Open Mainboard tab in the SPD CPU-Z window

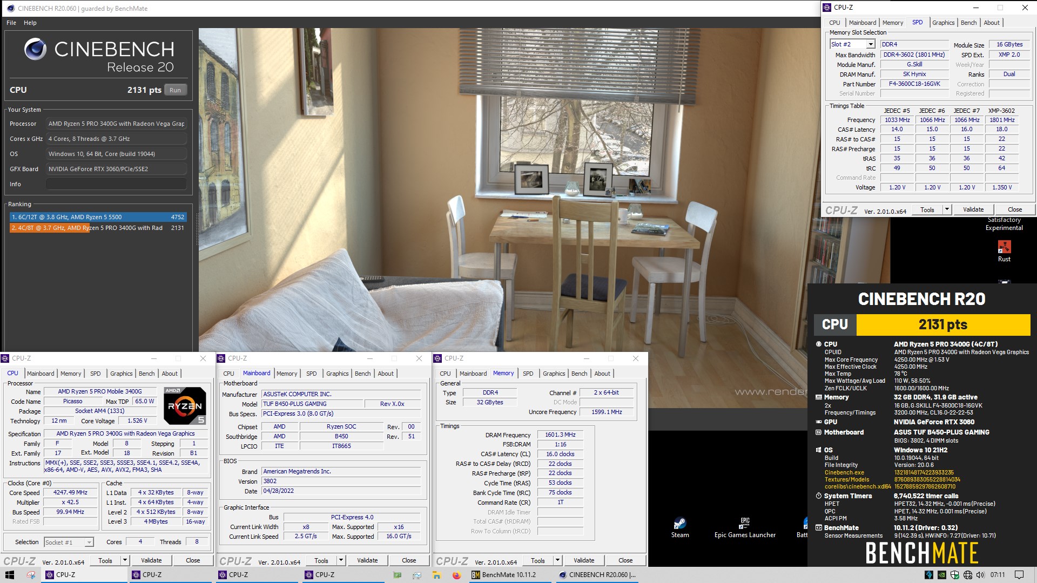pos(863,23)
